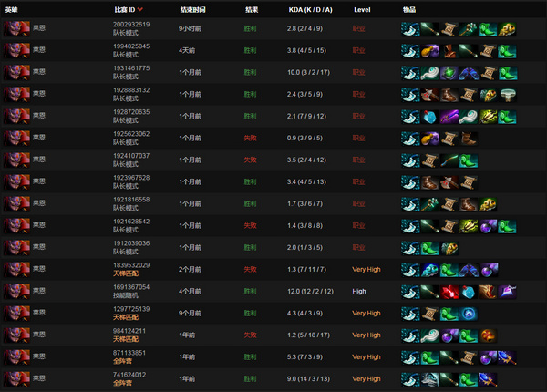This screenshot has height=392, width=547.
Task: Click the Level column header
Action: point(362,10)
